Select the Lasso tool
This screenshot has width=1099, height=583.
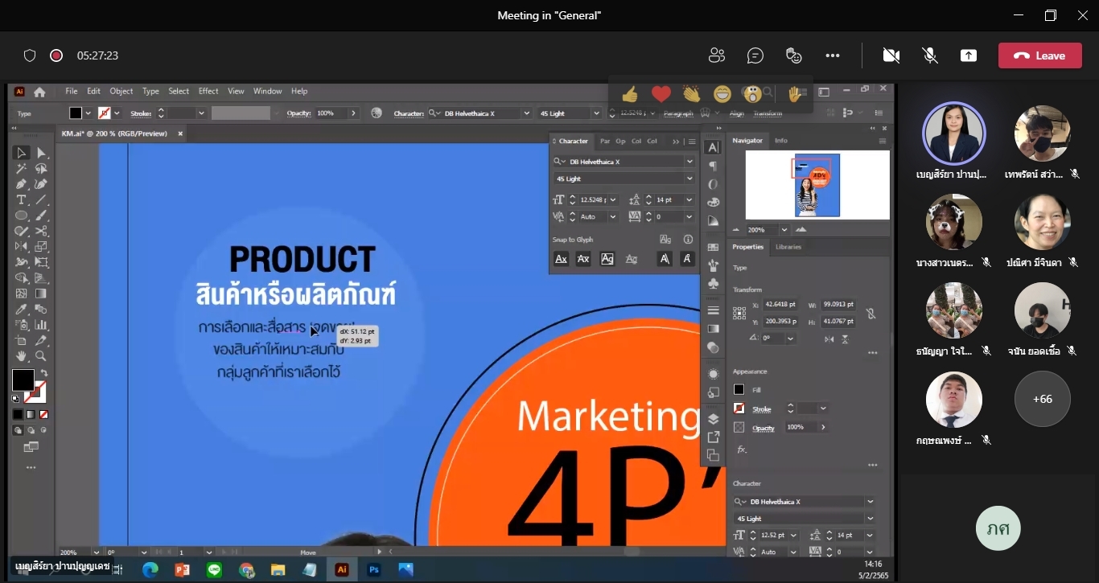pyautogui.click(x=41, y=169)
